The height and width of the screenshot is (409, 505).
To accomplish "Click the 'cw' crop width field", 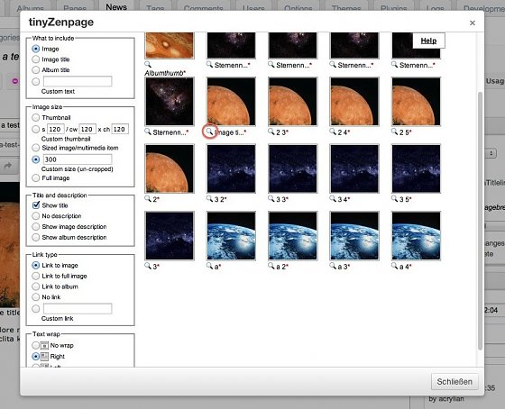I will pyautogui.click(x=87, y=129).
